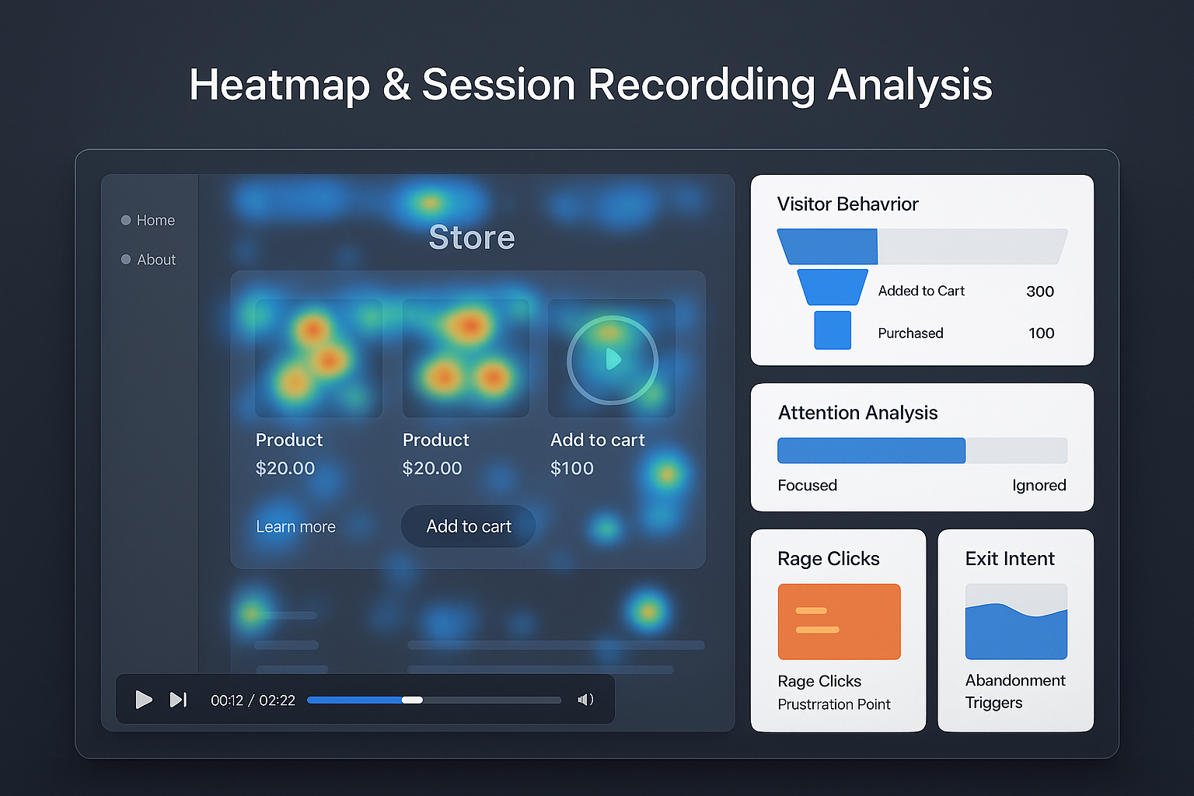Click the Abandonment Triggers wave chart
This screenshot has width=1194, height=796.
pos(1015,622)
